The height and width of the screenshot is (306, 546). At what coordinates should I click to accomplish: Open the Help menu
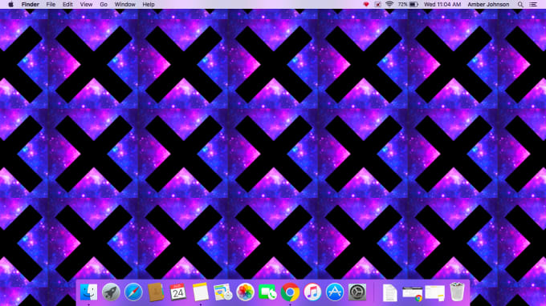click(x=149, y=5)
